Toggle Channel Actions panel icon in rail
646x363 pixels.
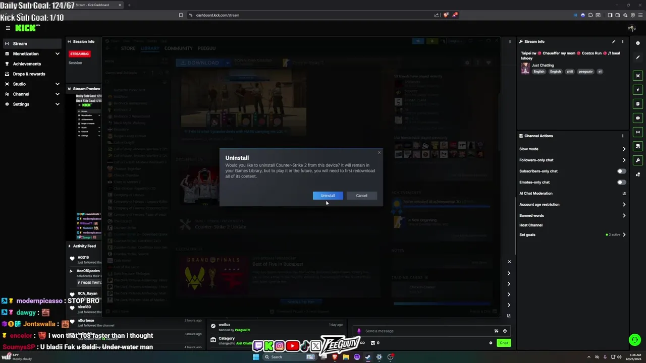pos(638,146)
